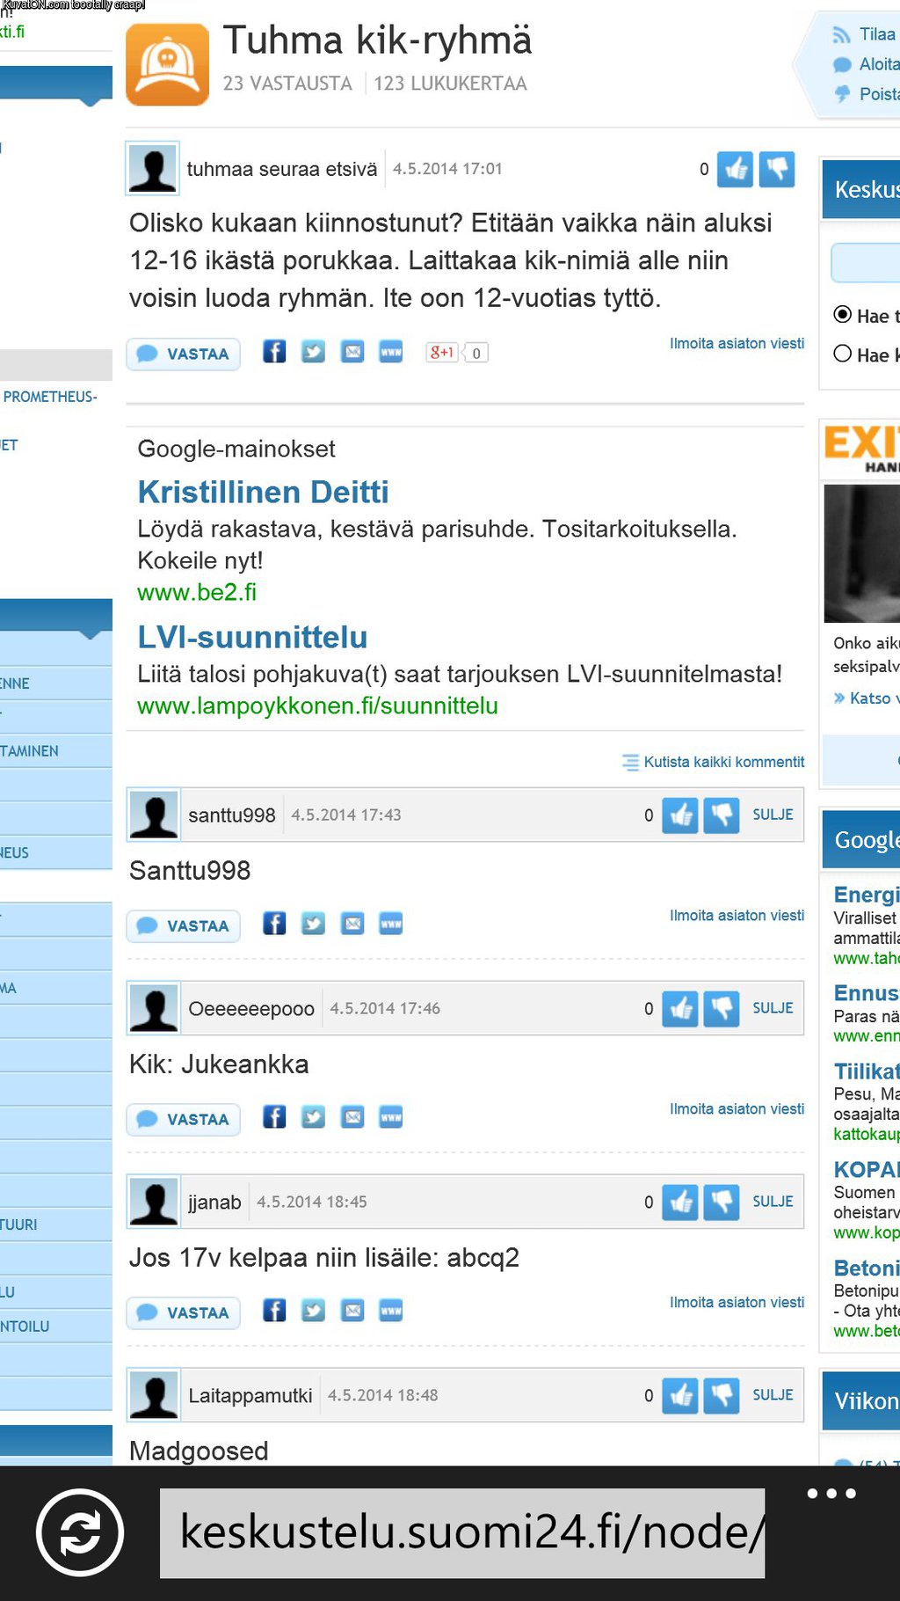Open the PROMETHEUS- sidebar menu item
Screen dimensions: 900x1601
click(50, 397)
